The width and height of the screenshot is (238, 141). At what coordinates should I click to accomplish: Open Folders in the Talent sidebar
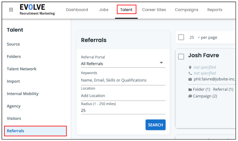click(x=14, y=57)
